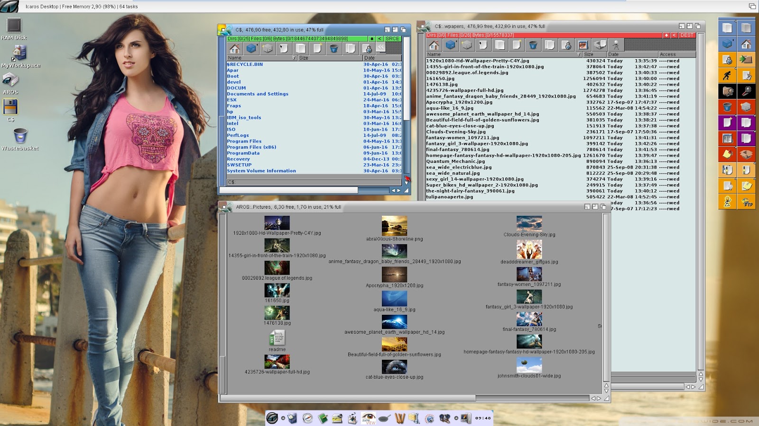
Task: Click the Access column header in the wpapers lister
Action: (677, 54)
